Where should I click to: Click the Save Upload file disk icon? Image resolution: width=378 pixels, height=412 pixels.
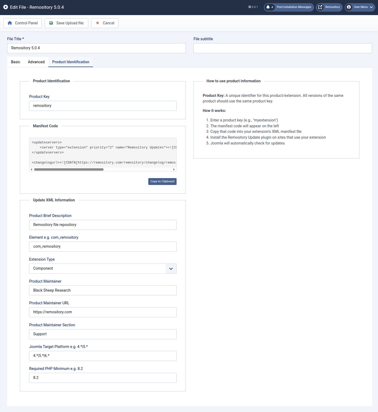click(x=51, y=23)
